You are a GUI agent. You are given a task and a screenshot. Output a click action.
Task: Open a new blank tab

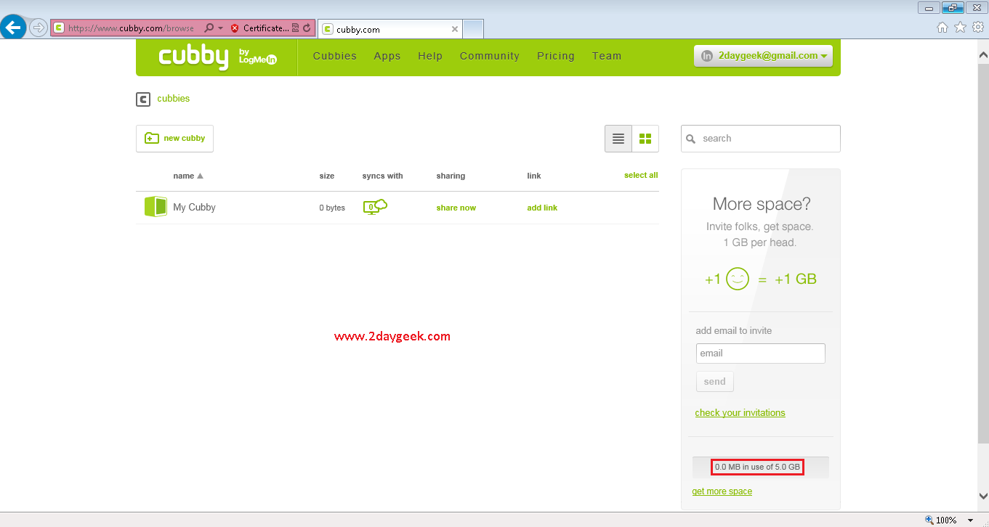(x=473, y=29)
